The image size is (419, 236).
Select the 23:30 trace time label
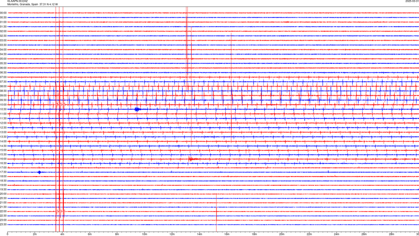pos(3,225)
